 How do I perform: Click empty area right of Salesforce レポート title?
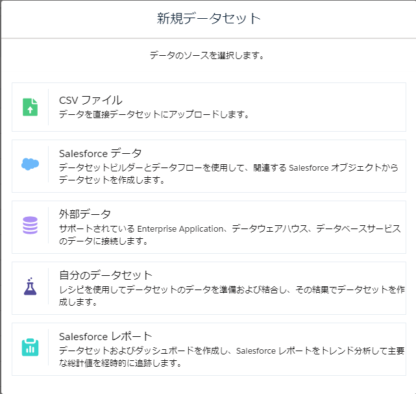[292, 336]
